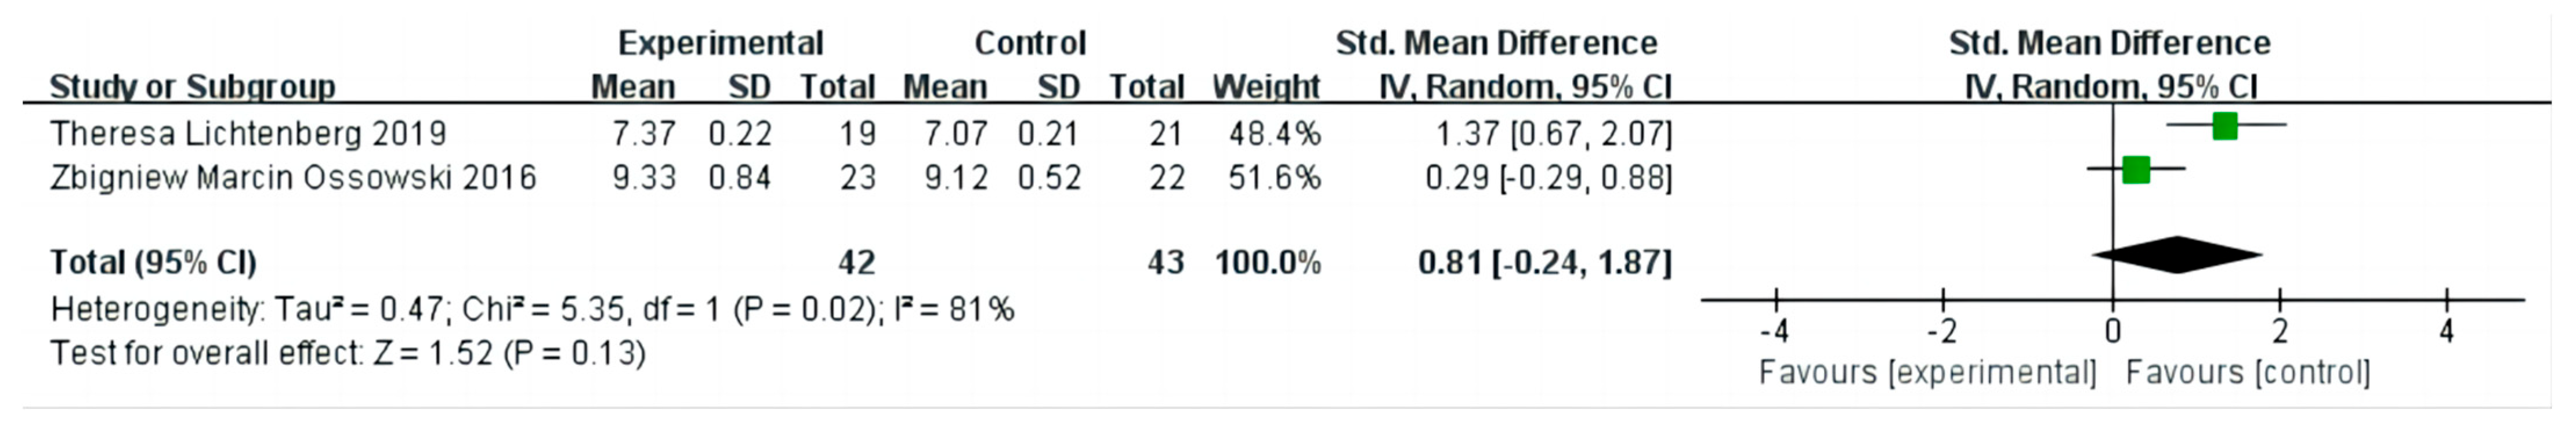The height and width of the screenshot is (431, 2576).
Task: Click the pooled estimate 0.81 [-0.24, 1.87]
Action: (1544, 263)
